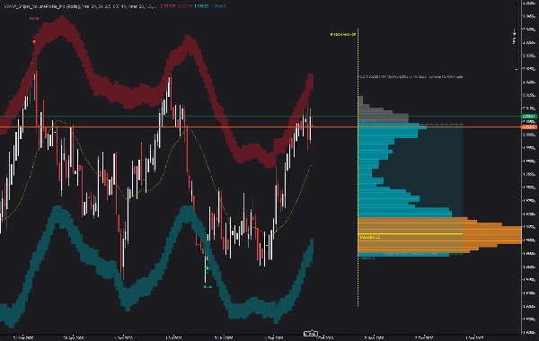The width and height of the screenshot is (539, 341).
Task: Select the bright yellow POC line in orange profile
Action: click(411, 234)
